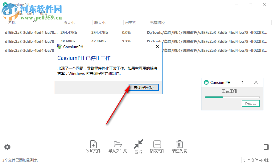Click the compression progress bar
This screenshot has width=272, height=164.
click(x=232, y=97)
